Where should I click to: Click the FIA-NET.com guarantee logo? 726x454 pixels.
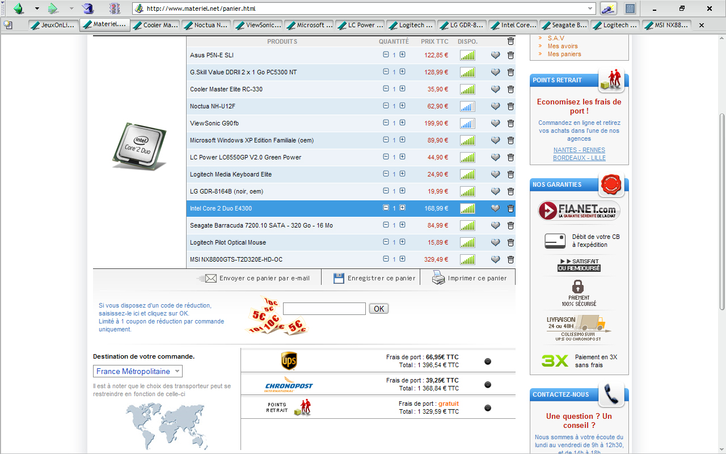(579, 211)
